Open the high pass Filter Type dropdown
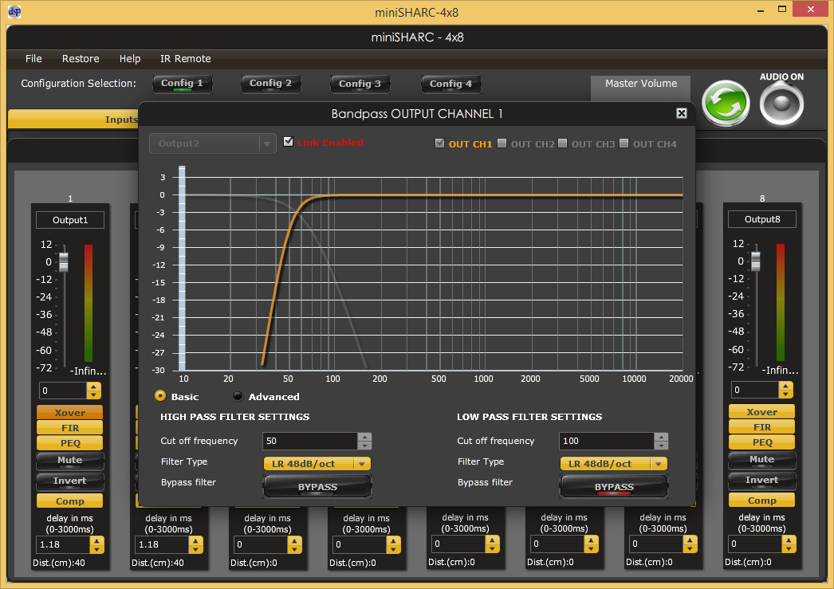834x589 pixels. pyautogui.click(x=317, y=464)
